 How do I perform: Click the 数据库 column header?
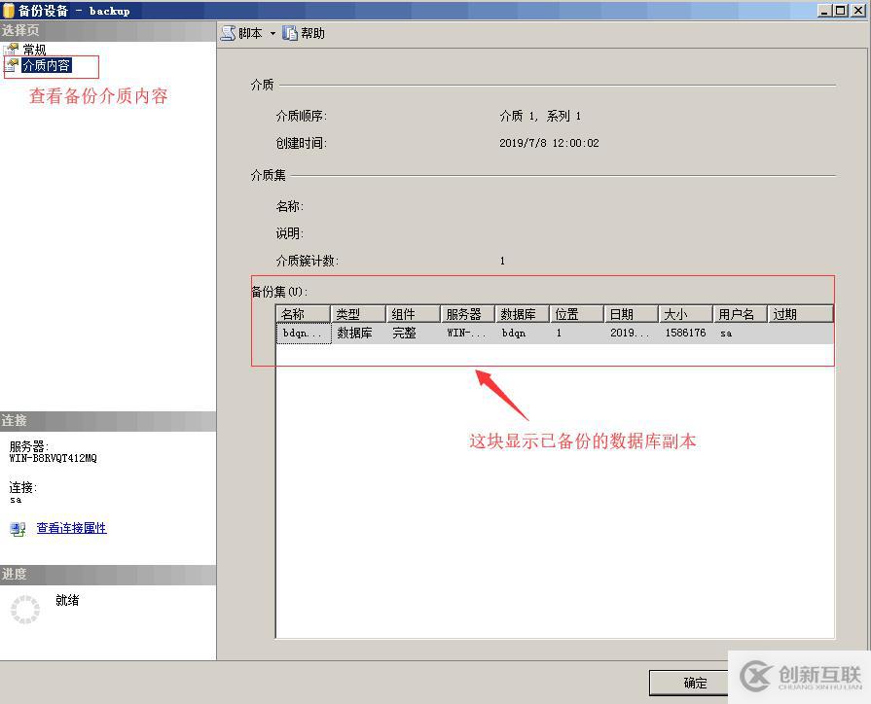(520, 313)
